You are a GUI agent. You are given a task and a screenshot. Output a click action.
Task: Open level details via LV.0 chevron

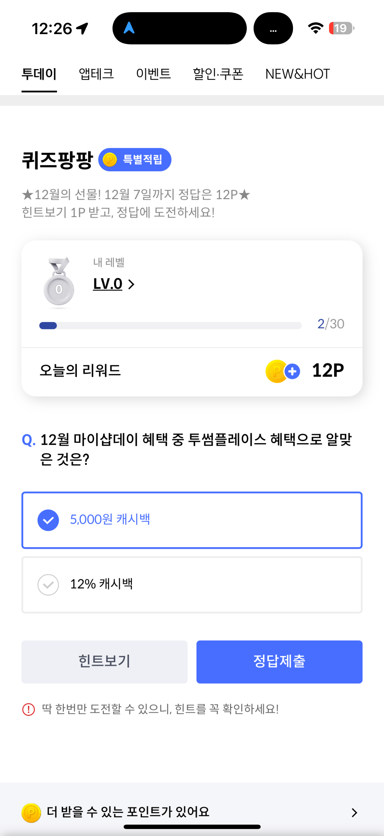pyautogui.click(x=131, y=284)
